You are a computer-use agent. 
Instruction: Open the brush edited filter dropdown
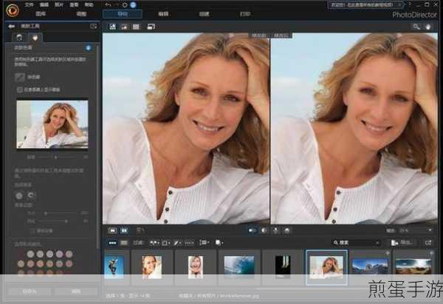tap(178, 243)
